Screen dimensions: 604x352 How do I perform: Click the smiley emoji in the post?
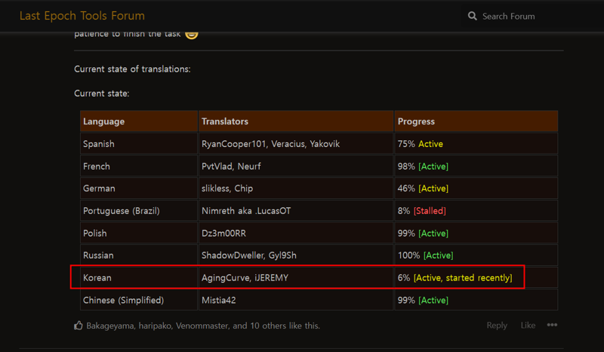192,34
